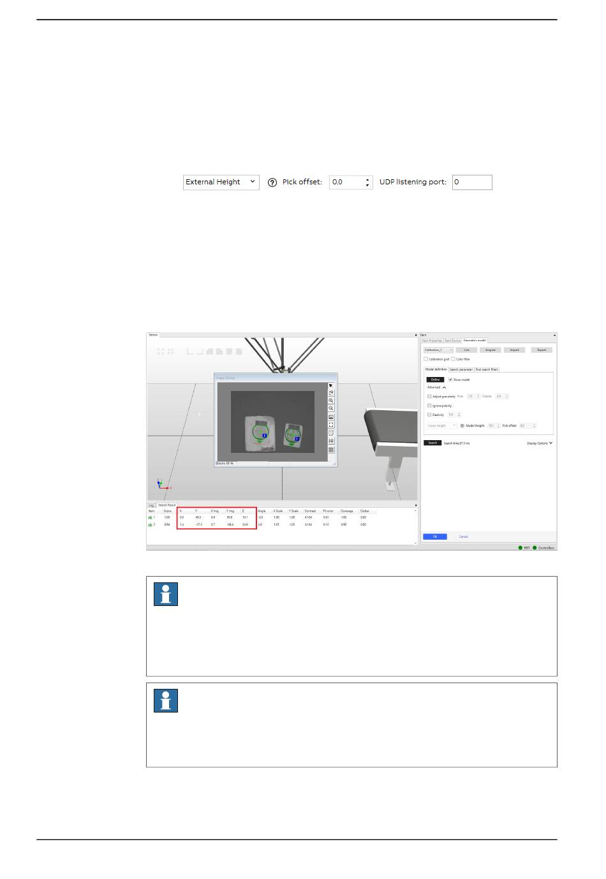Viewport: 606px width, 879px height.
Task: Click the XYZ axis gizmo in Station view
Action: (163, 484)
